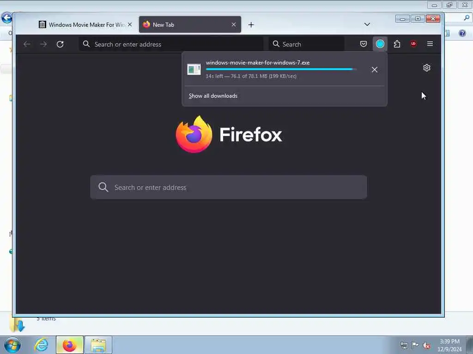Viewport: 473px width, 354px height.
Task: Open Windows Explorer from taskbar
Action: 98,345
